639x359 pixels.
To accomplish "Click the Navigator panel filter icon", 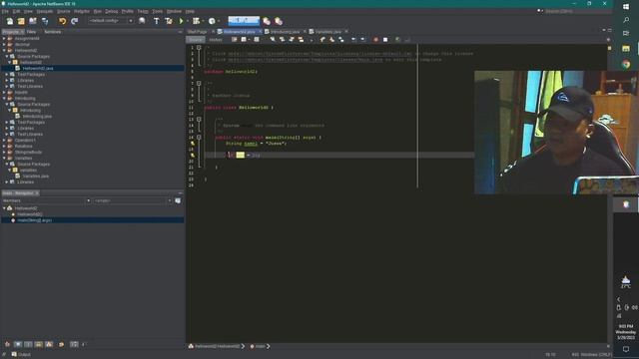I will (178, 200).
